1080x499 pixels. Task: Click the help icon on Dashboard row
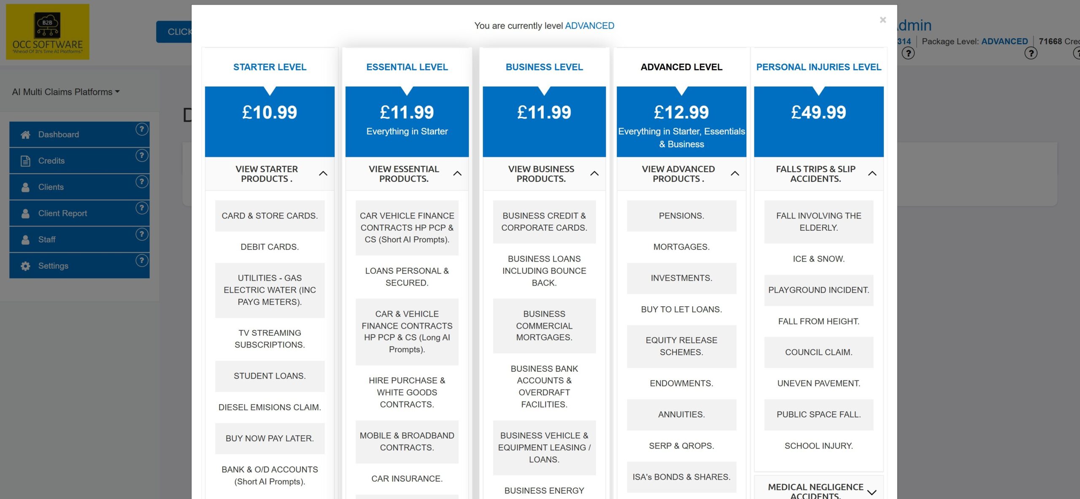[142, 129]
